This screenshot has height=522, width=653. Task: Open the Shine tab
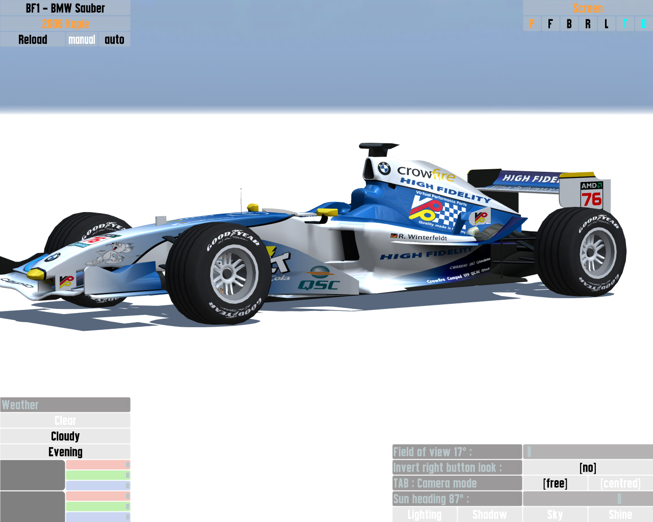[620, 514]
